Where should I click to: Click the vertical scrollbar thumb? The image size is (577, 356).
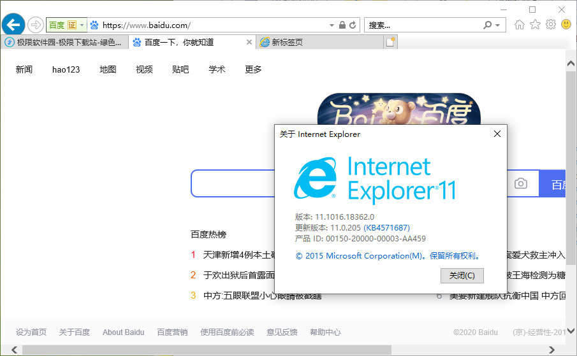571,168
